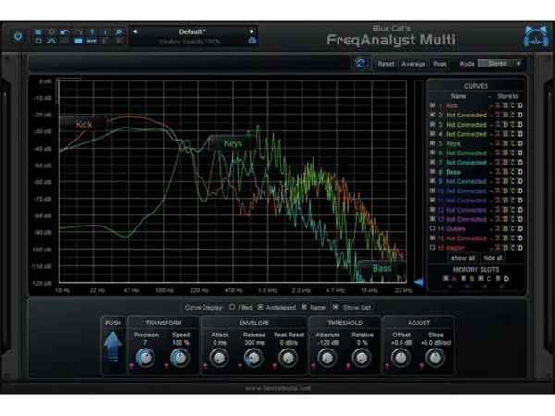Click pink automation arrow beside Precision knob
Viewport: 555px width, 416px height.
point(132,366)
